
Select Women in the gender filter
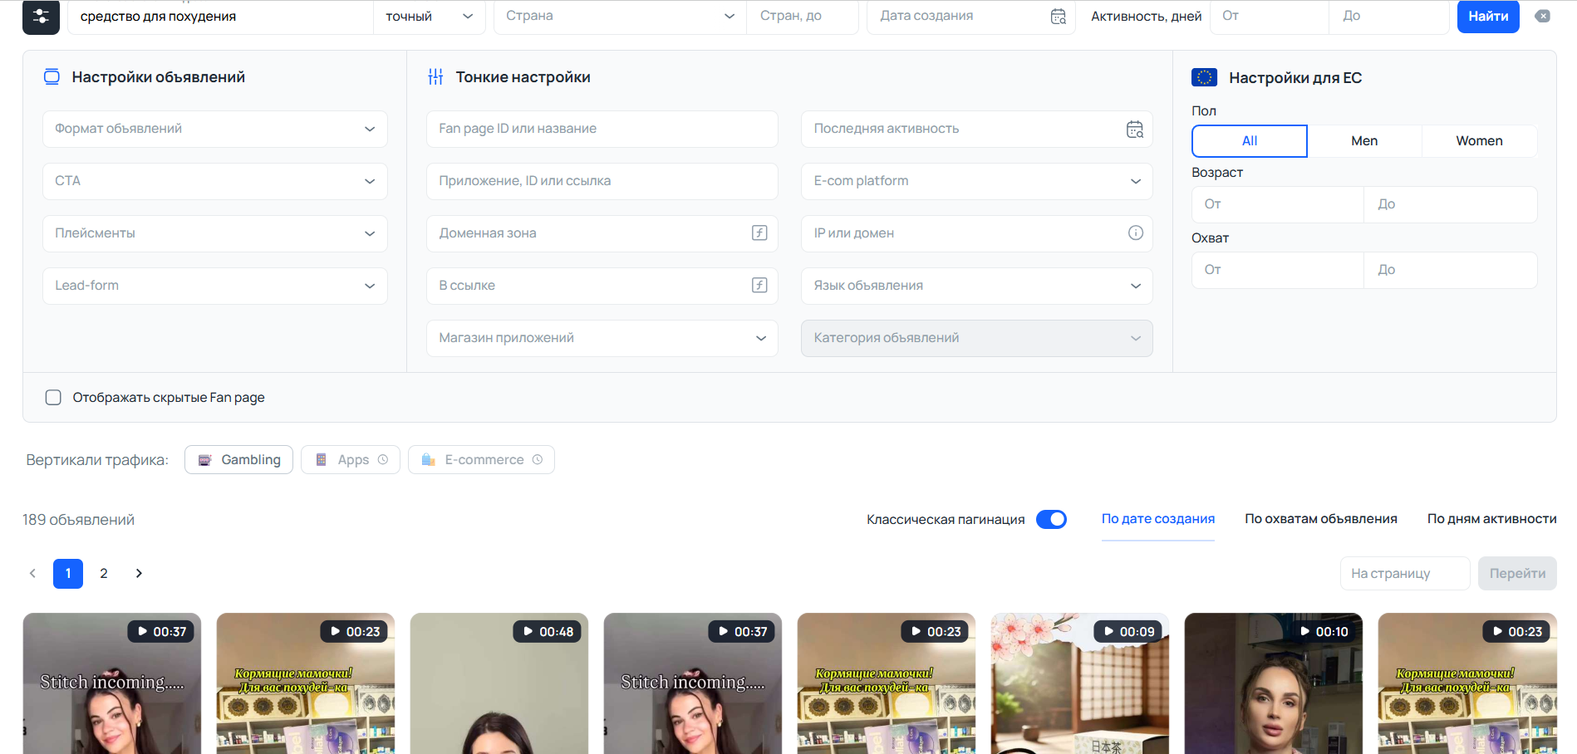tap(1479, 140)
